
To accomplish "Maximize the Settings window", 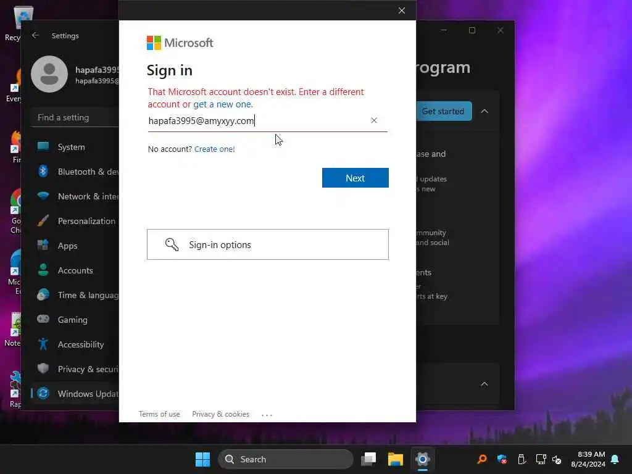I will (x=472, y=30).
